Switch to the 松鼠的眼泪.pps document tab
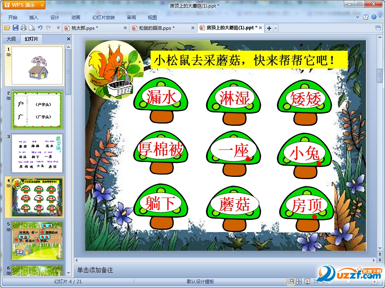 click(x=163, y=28)
